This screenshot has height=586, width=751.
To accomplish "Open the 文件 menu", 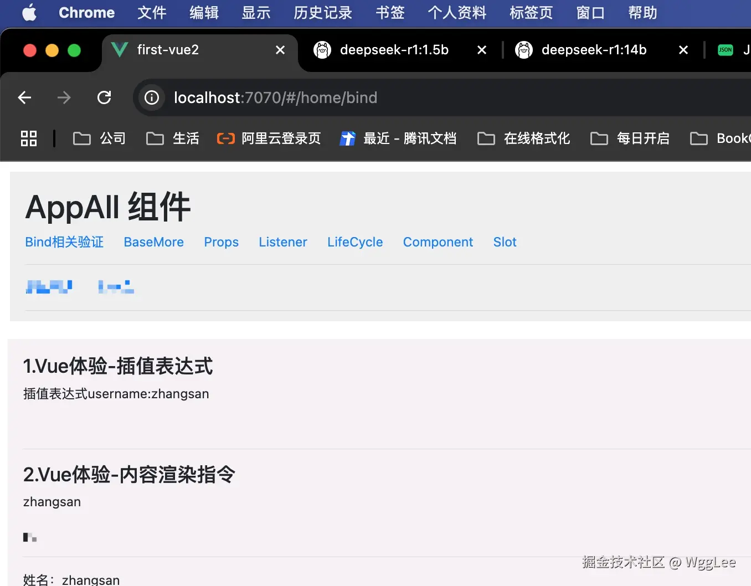I will (x=152, y=13).
